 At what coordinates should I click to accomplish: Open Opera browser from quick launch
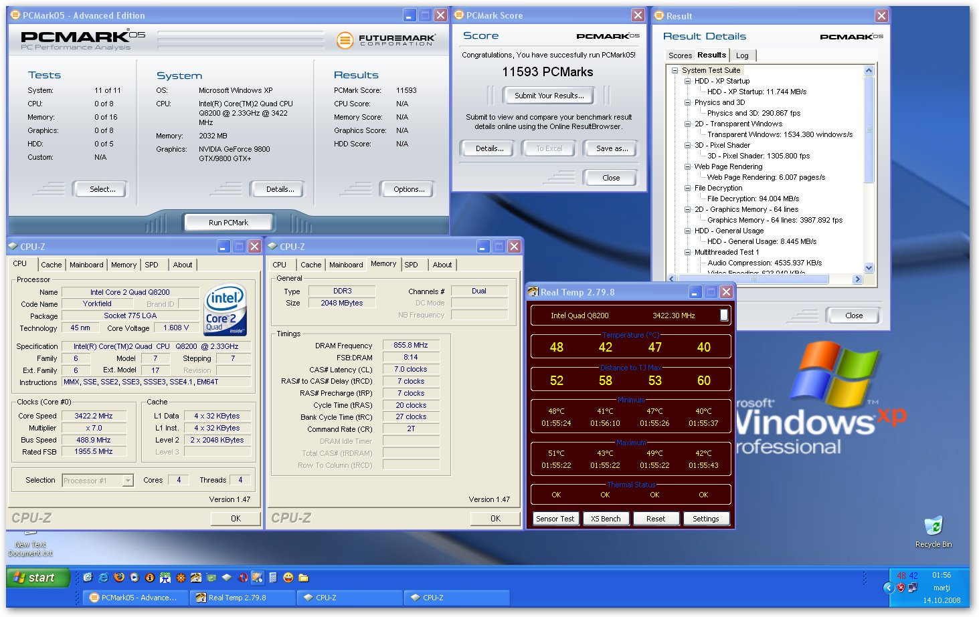pos(242,578)
